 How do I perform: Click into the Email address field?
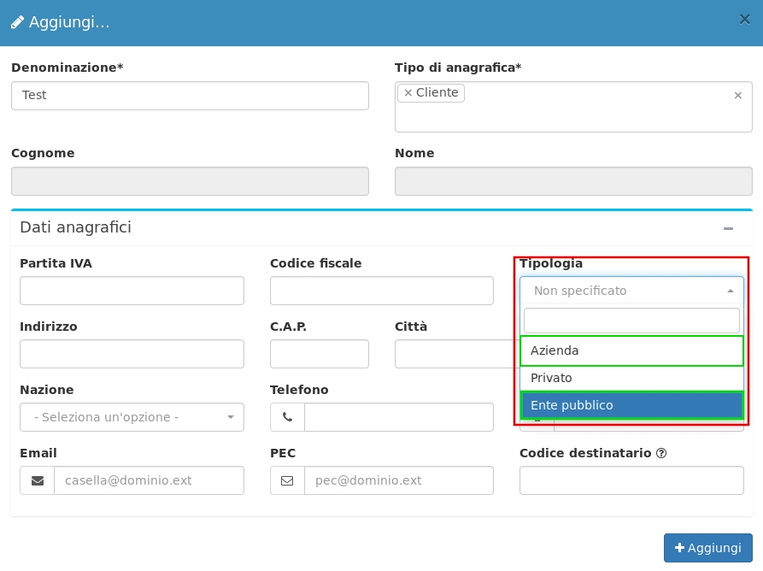pyautogui.click(x=149, y=480)
